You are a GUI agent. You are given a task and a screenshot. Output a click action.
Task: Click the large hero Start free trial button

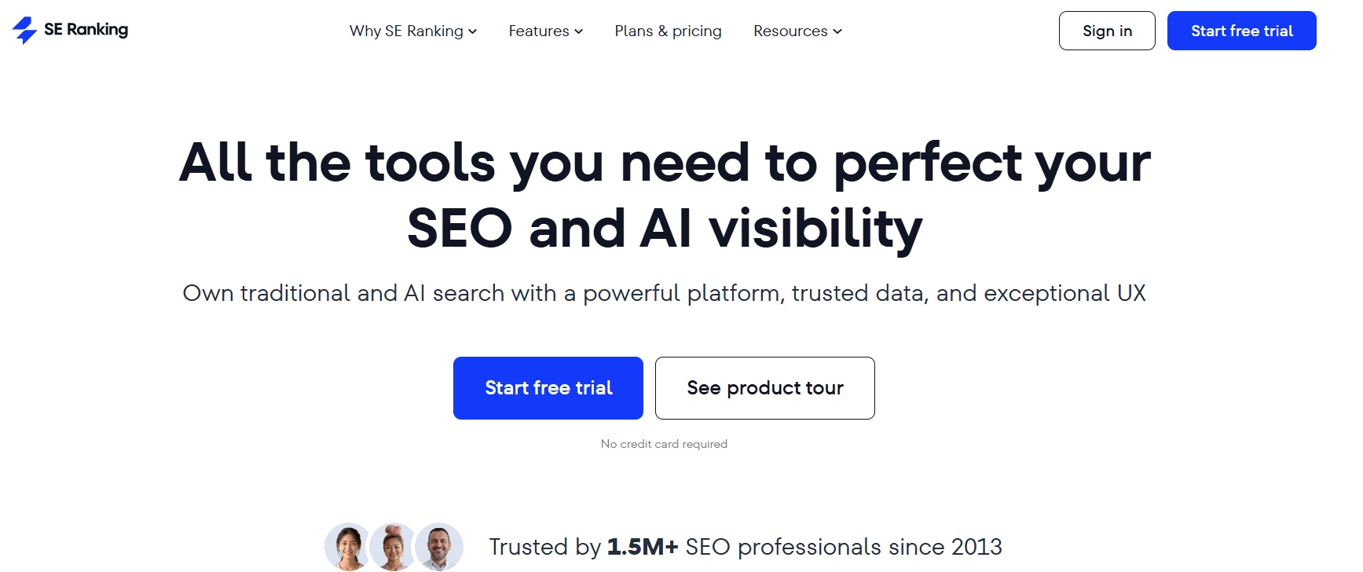pyautogui.click(x=548, y=388)
